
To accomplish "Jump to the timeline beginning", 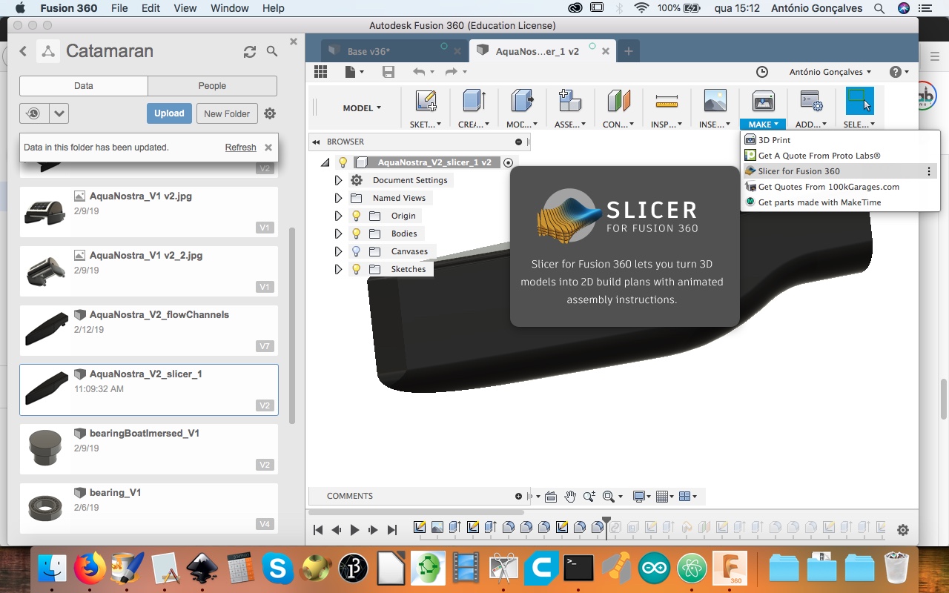I will click(318, 530).
